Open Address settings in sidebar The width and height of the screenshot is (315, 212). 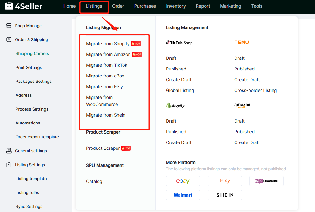tap(24, 95)
